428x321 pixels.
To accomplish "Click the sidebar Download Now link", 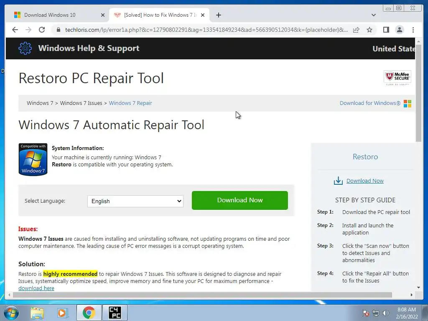I will [365, 181].
